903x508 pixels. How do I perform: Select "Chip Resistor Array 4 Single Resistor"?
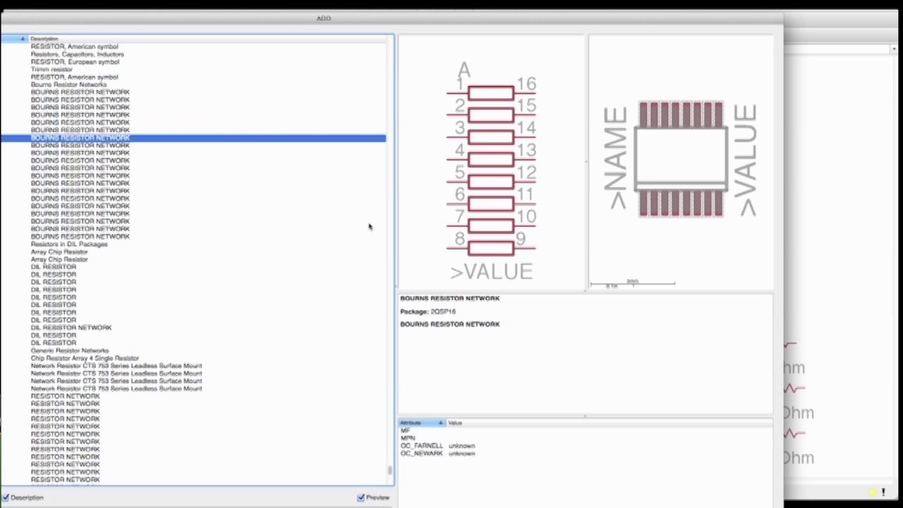click(x=85, y=358)
